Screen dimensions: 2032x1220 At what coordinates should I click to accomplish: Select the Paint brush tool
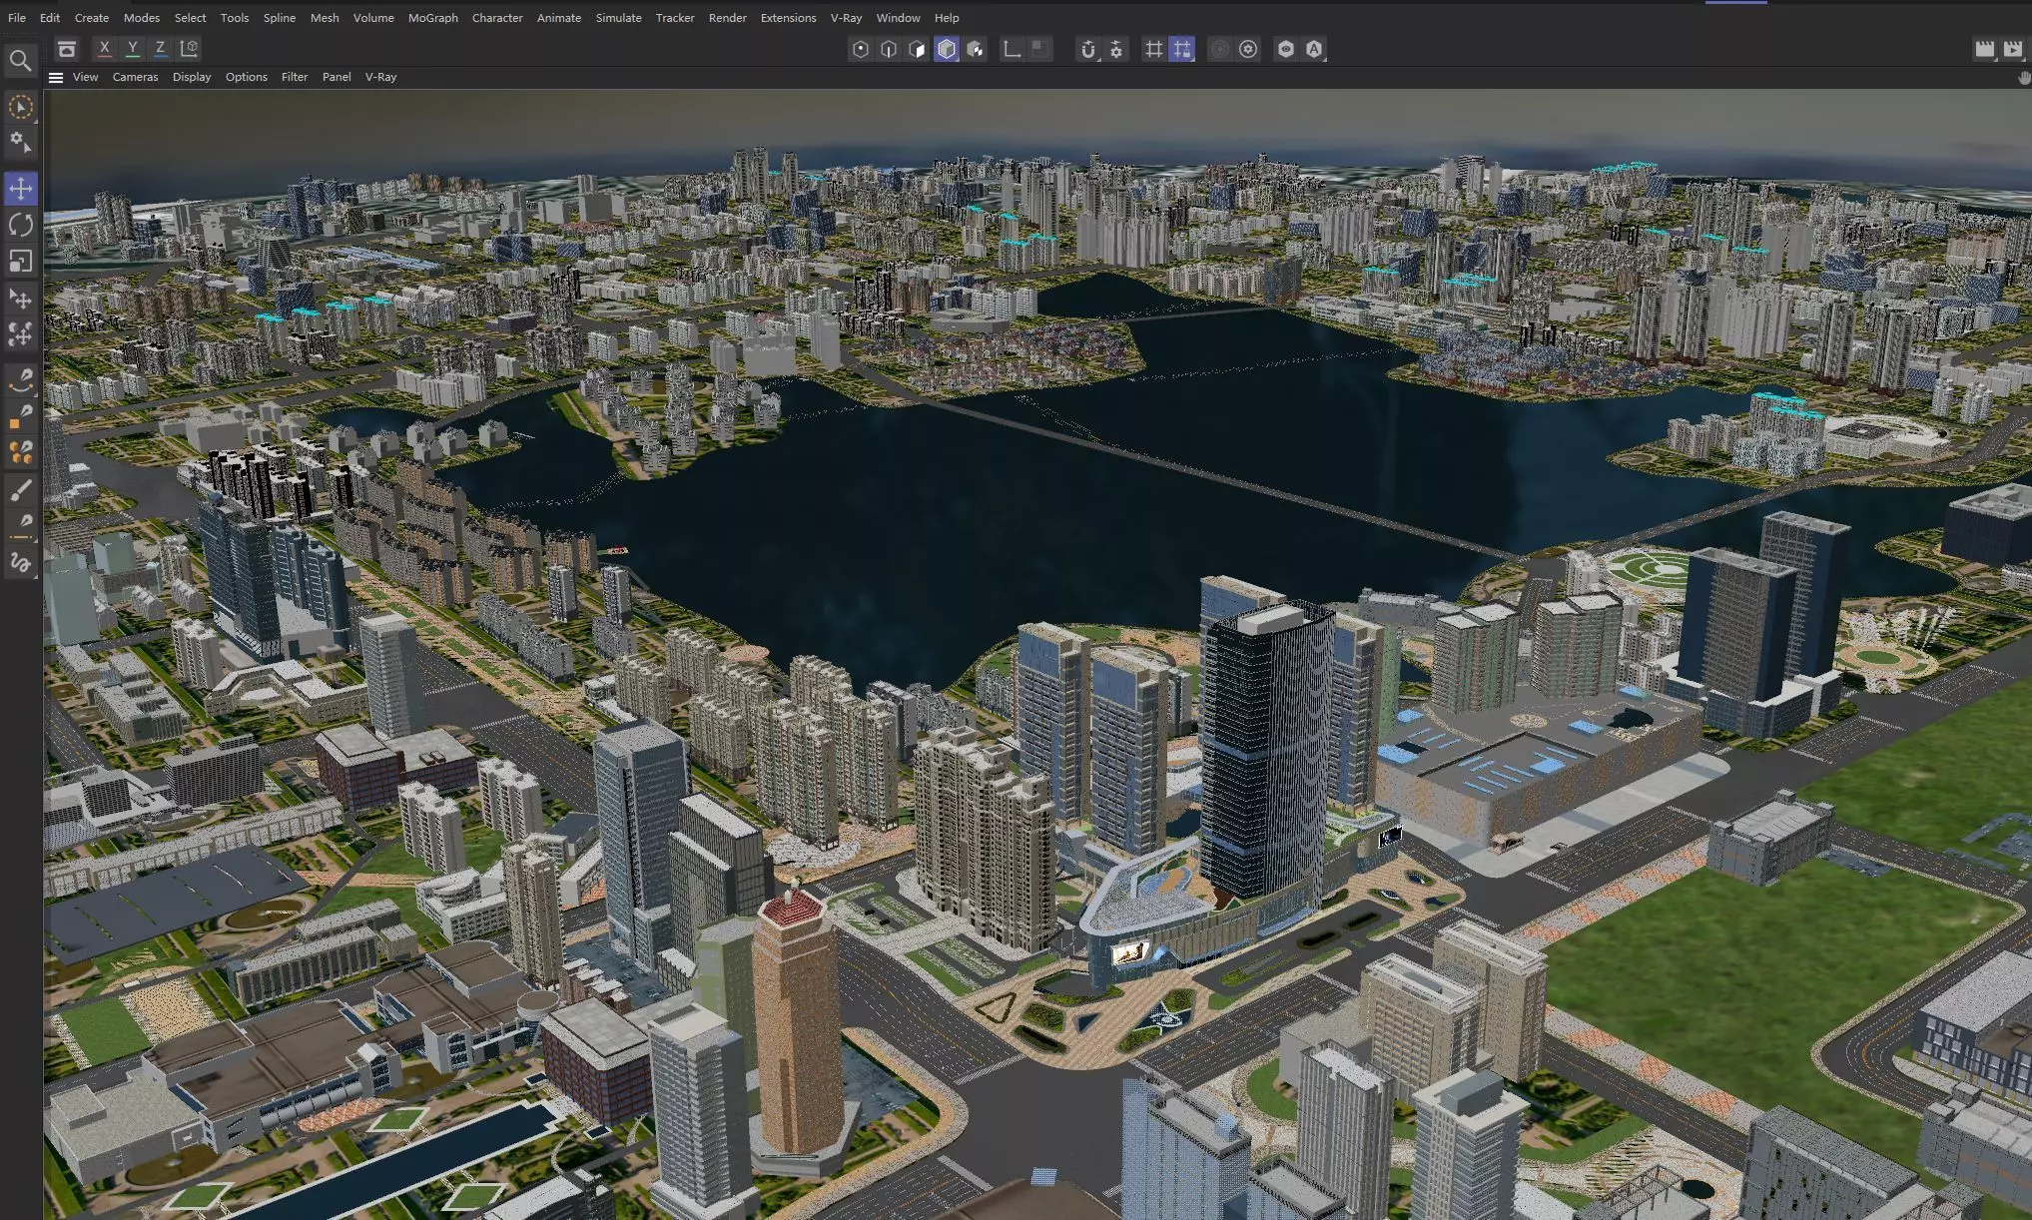click(20, 489)
